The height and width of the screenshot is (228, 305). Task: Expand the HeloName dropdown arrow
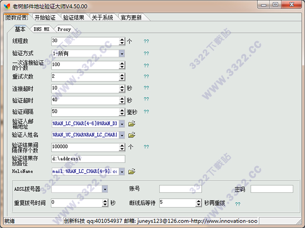[122, 172]
